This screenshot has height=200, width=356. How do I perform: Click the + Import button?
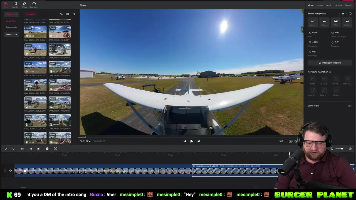[31, 14]
